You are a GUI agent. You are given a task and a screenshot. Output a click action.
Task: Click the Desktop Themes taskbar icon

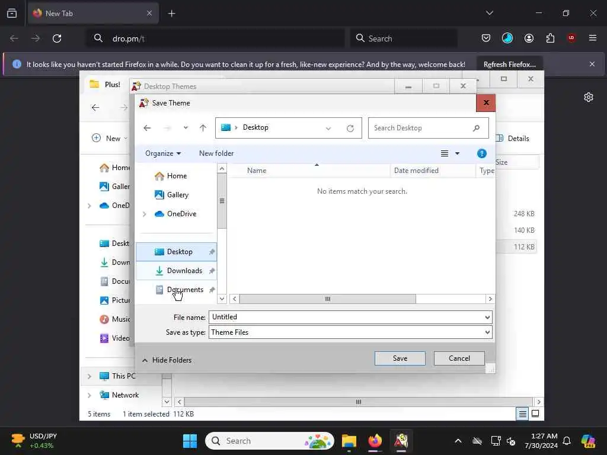pyautogui.click(x=401, y=441)
